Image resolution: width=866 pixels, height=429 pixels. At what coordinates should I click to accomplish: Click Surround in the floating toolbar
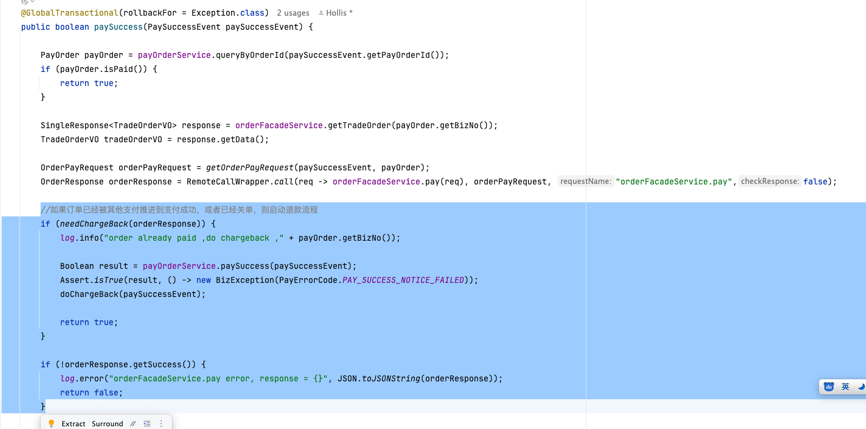click(x=107, y=424)
